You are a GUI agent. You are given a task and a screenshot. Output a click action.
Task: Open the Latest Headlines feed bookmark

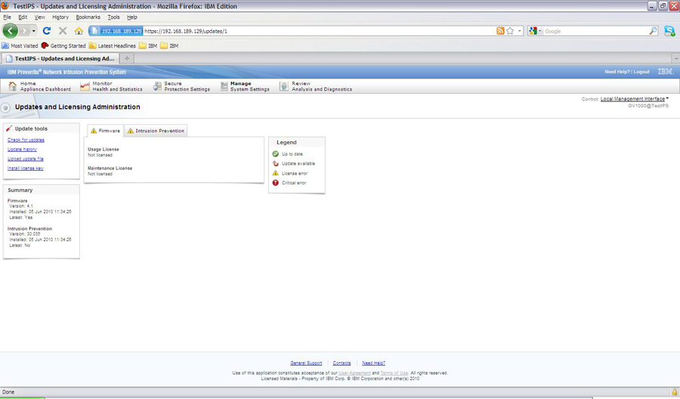click(113, 45)
